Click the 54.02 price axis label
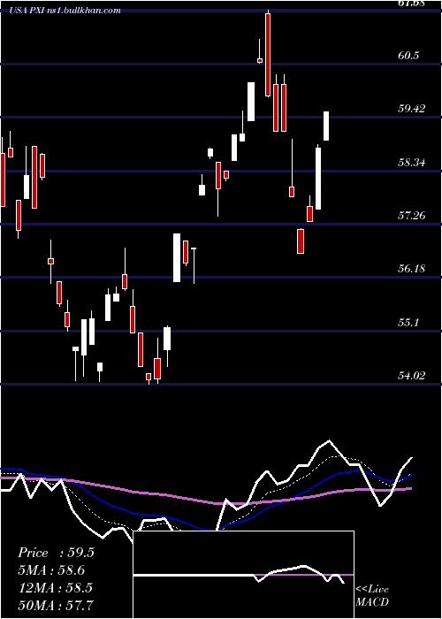442x619 pixels. pyautogui.click(x=412, y=376)
